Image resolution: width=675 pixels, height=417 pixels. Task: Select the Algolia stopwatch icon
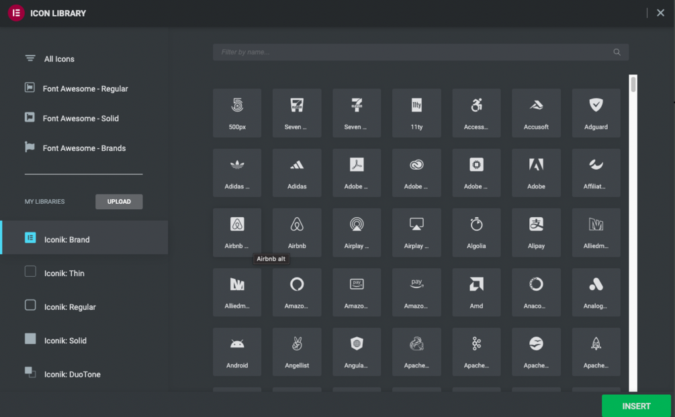coord(476,233)
